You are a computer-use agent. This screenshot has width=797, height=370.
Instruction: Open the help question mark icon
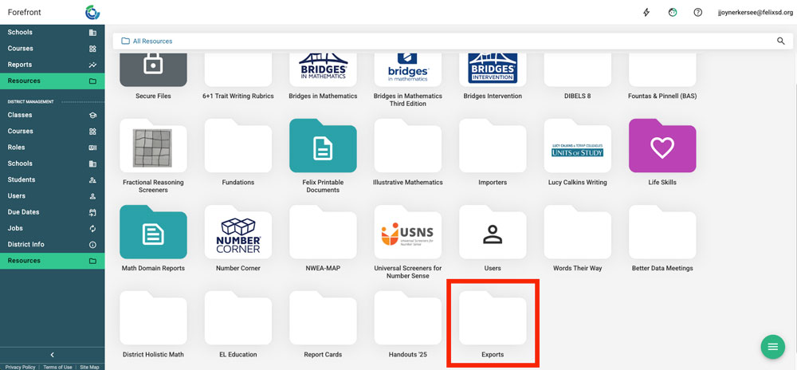pos(697,13)
